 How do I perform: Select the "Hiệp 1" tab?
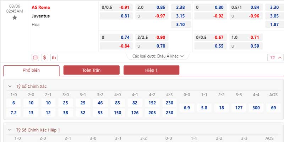(x=151, y=70)
